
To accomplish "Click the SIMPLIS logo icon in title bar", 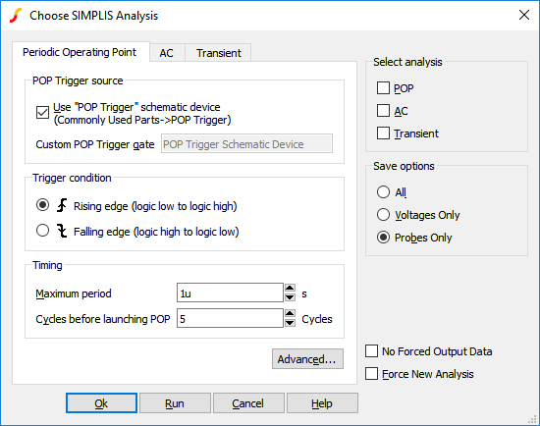I will pos(16,16).
